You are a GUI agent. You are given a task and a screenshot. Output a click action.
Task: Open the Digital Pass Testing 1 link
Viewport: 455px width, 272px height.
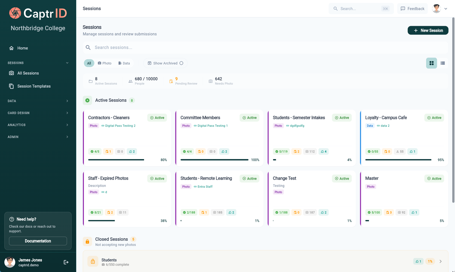(213, 126)
